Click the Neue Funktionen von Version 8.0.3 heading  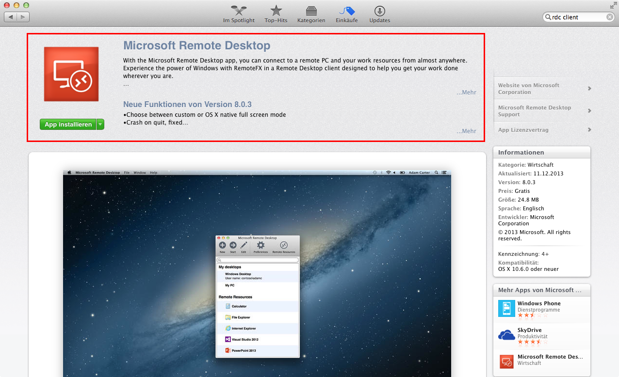187,104
